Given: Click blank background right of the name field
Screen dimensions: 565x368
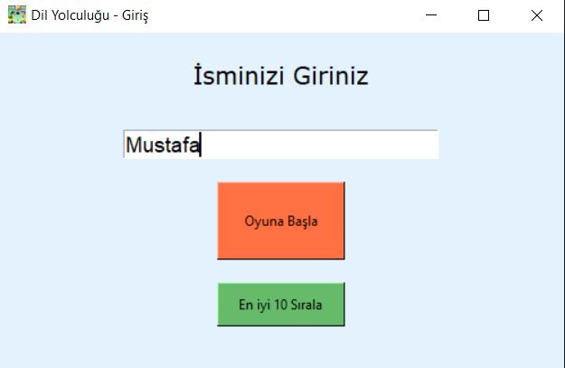Looking at the screenshot, I should click(502, 145).
